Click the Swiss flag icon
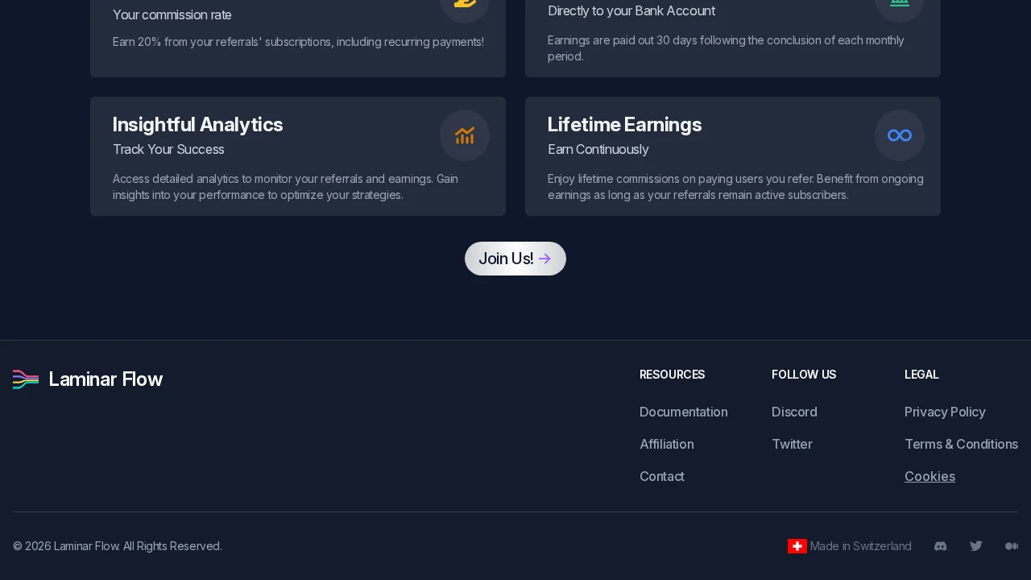The height and width of the screenshot is (580, 1031). pyautogui.click(x=797, y=546)
